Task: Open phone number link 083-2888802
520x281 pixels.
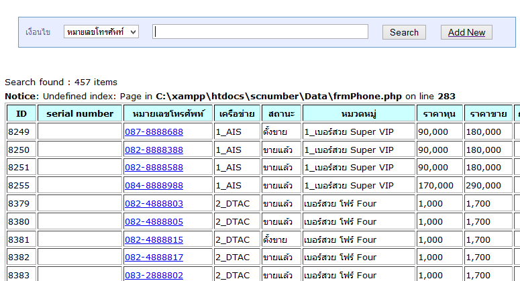Action: [x=154, y=275]
